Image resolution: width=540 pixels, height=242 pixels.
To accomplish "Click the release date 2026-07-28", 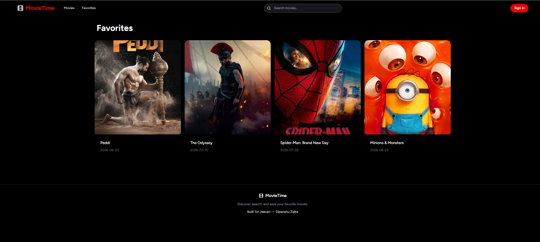I will tap(289, 150).
